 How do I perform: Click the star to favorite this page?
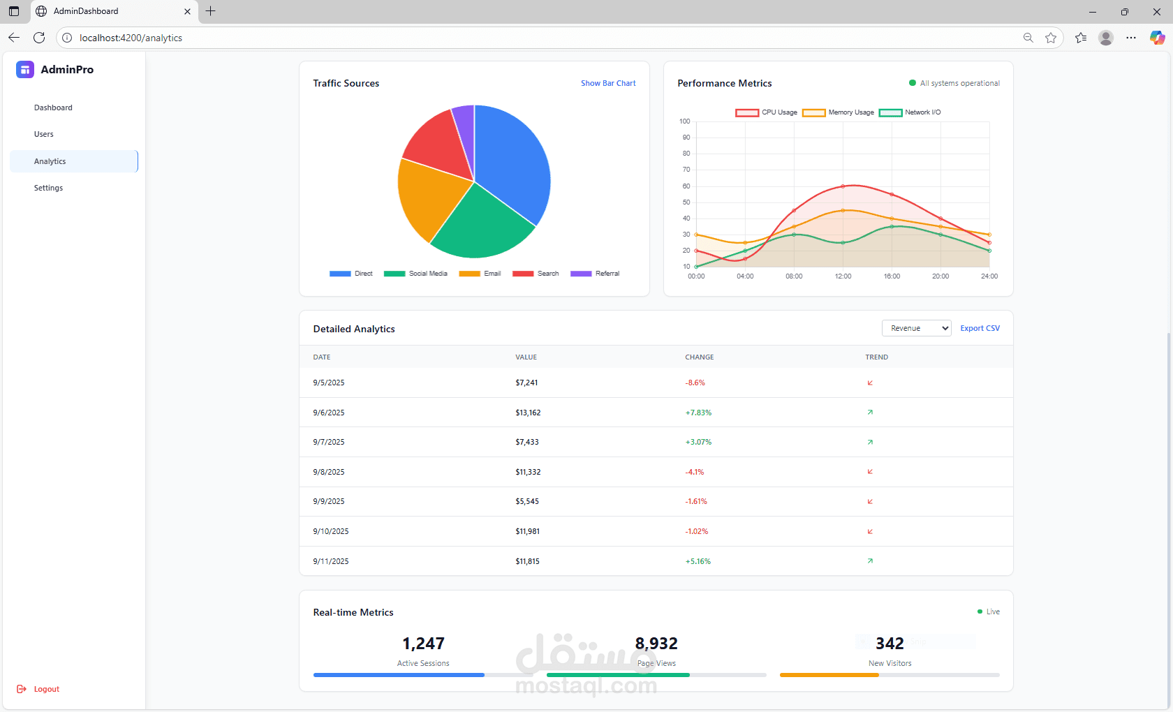click(x=1051, y=38)
